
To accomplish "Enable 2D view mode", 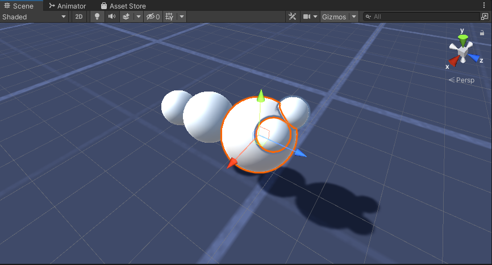I will pos(79,16).
